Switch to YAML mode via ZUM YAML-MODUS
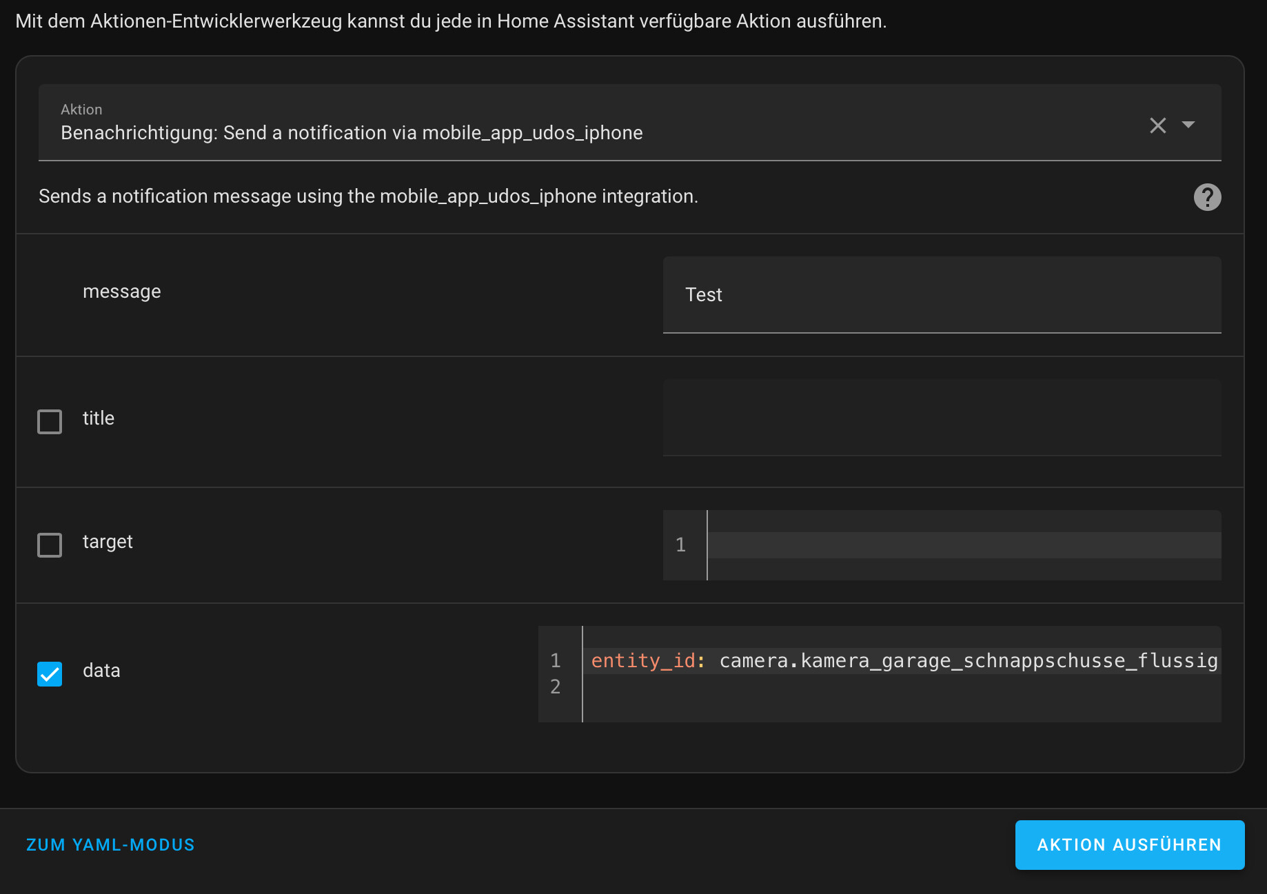 coord(110,845)
